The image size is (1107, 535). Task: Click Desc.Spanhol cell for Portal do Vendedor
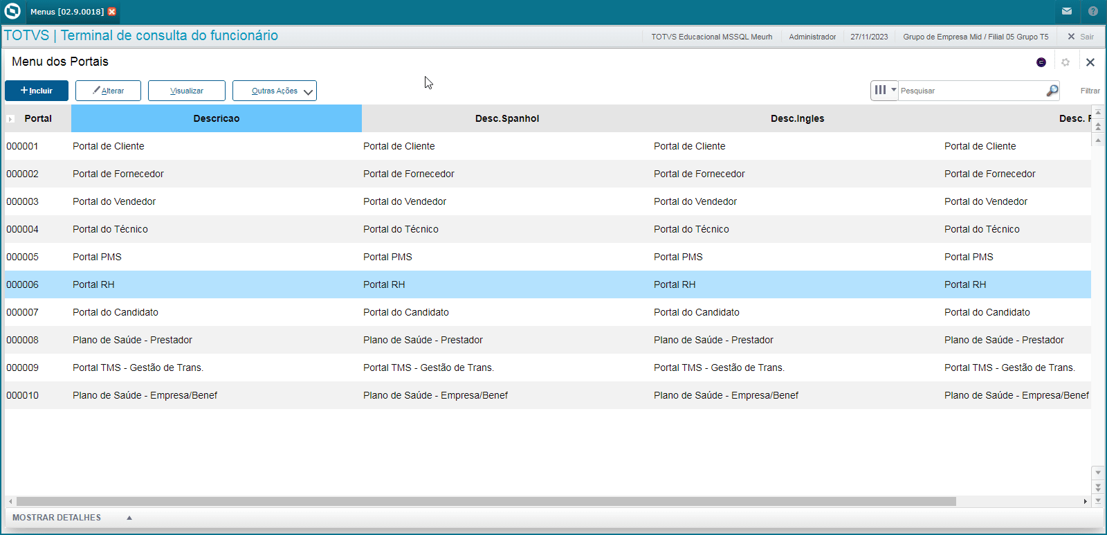point(507,201)
